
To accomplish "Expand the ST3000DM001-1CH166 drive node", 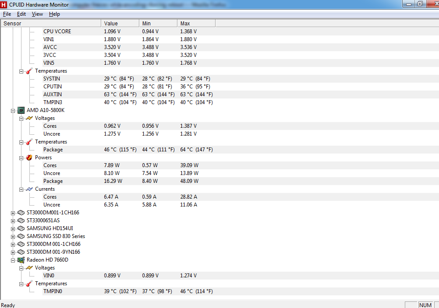I will click(13, 213).
